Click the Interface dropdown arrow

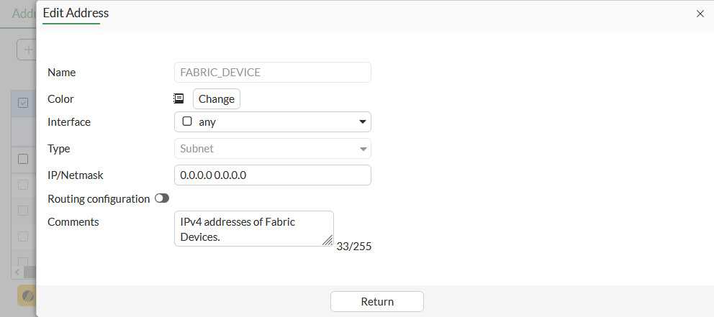coord(363,122)
